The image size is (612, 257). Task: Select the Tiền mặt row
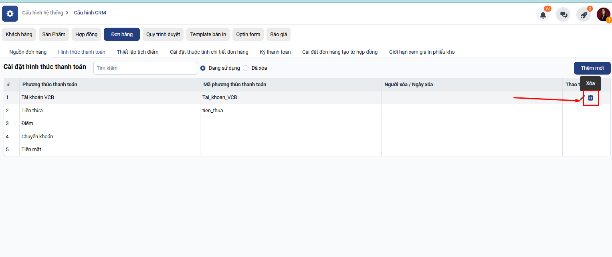[x=307, y=150]
